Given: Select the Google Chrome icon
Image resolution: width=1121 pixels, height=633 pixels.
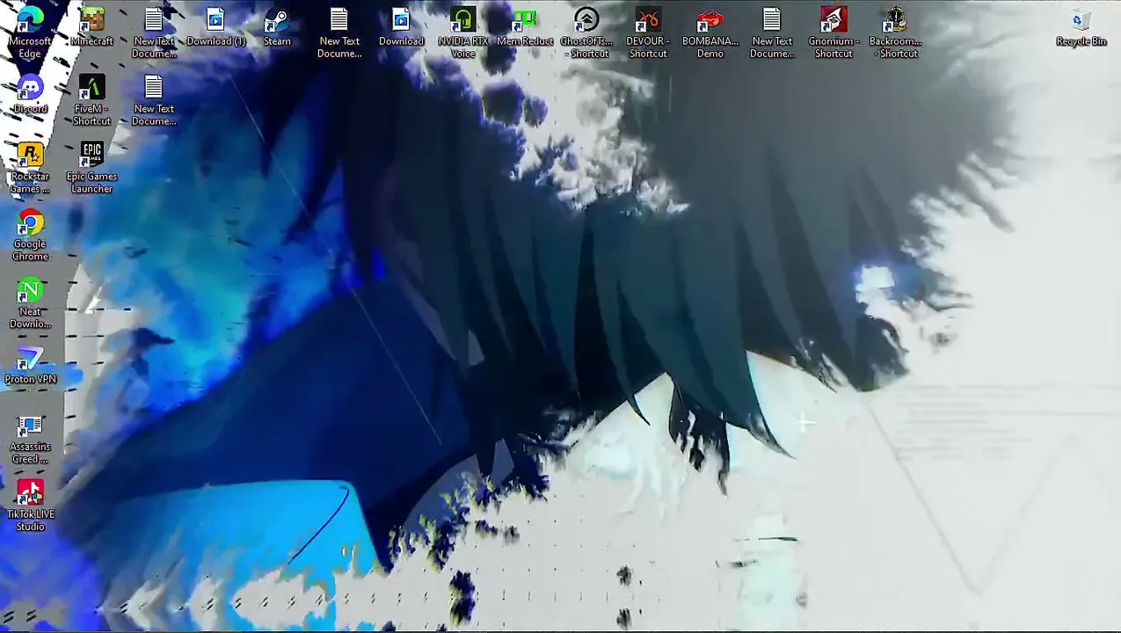Looking at the screenshot, I should [x=30, y=236].
